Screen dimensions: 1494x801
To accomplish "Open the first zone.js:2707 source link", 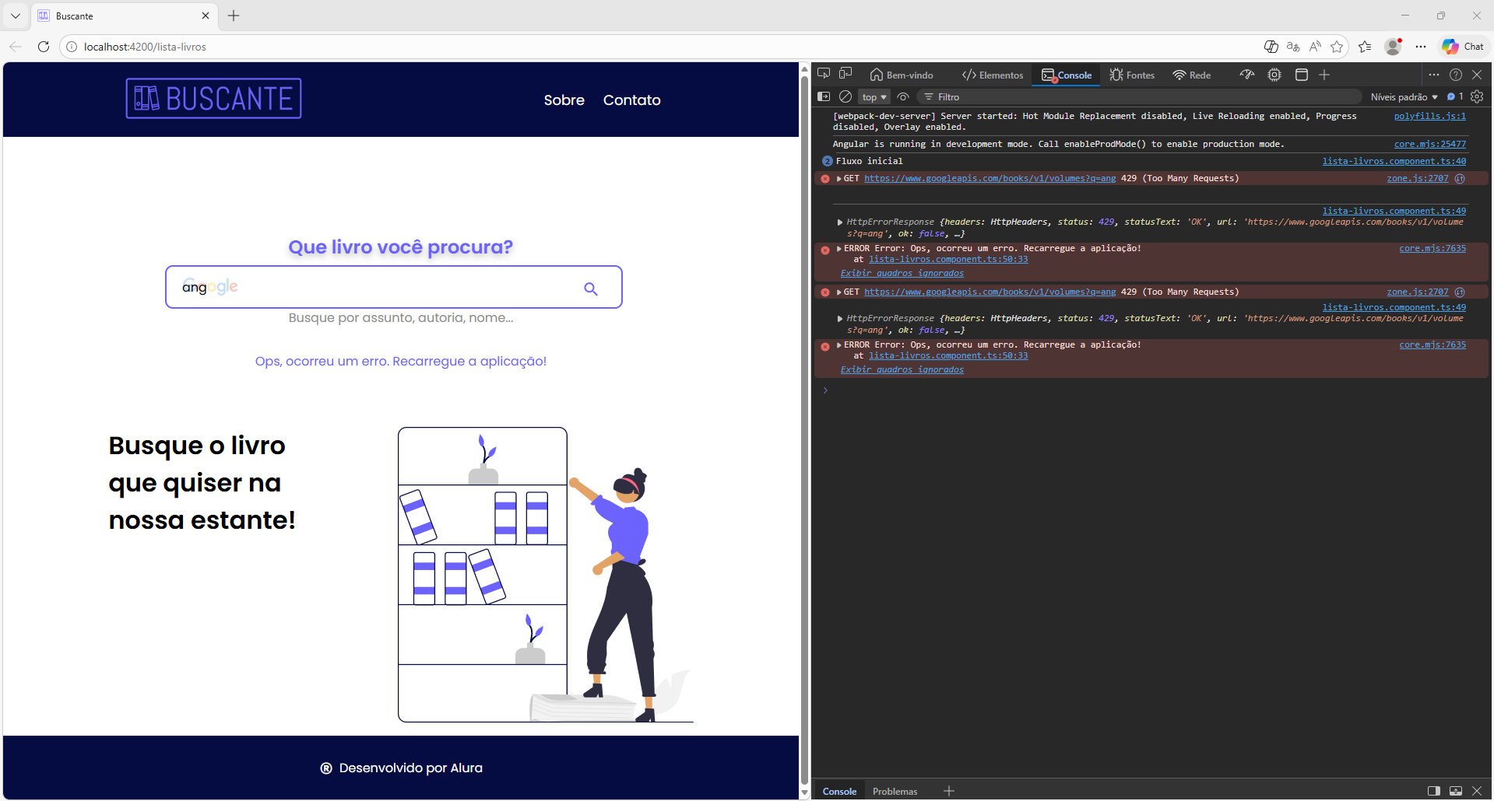I will click(1417, 178).
